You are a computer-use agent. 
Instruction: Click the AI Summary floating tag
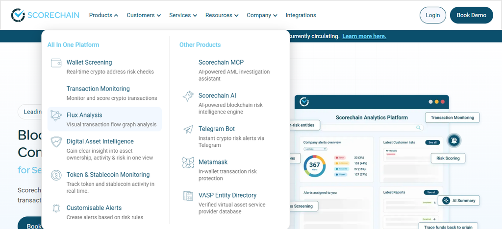[458, 201]
